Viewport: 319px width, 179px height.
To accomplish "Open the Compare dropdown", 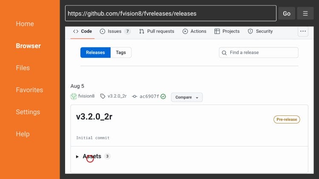I will (x=187, y=97).
